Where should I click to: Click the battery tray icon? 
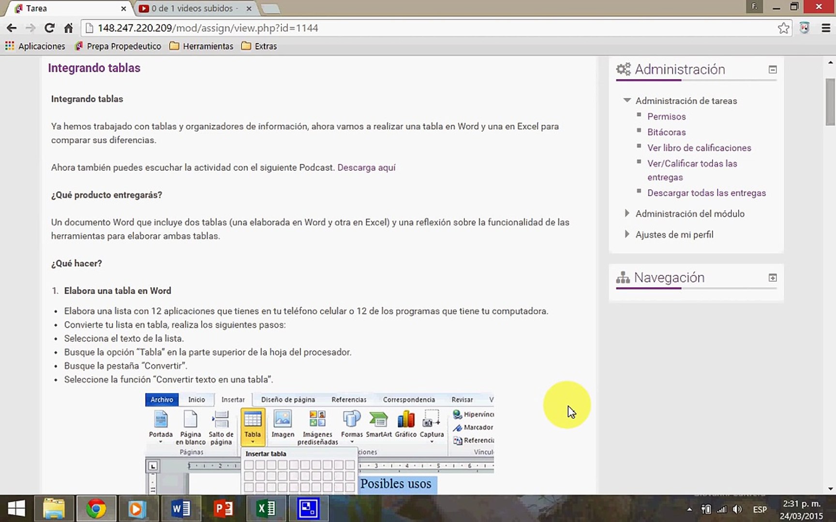tap(706, 509)
